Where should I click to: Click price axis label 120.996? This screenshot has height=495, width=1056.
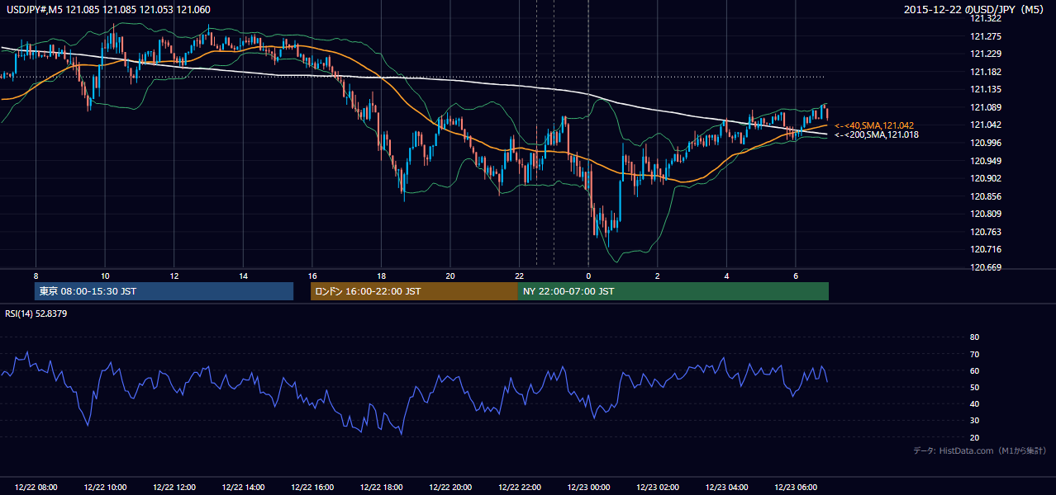point(986,143)
